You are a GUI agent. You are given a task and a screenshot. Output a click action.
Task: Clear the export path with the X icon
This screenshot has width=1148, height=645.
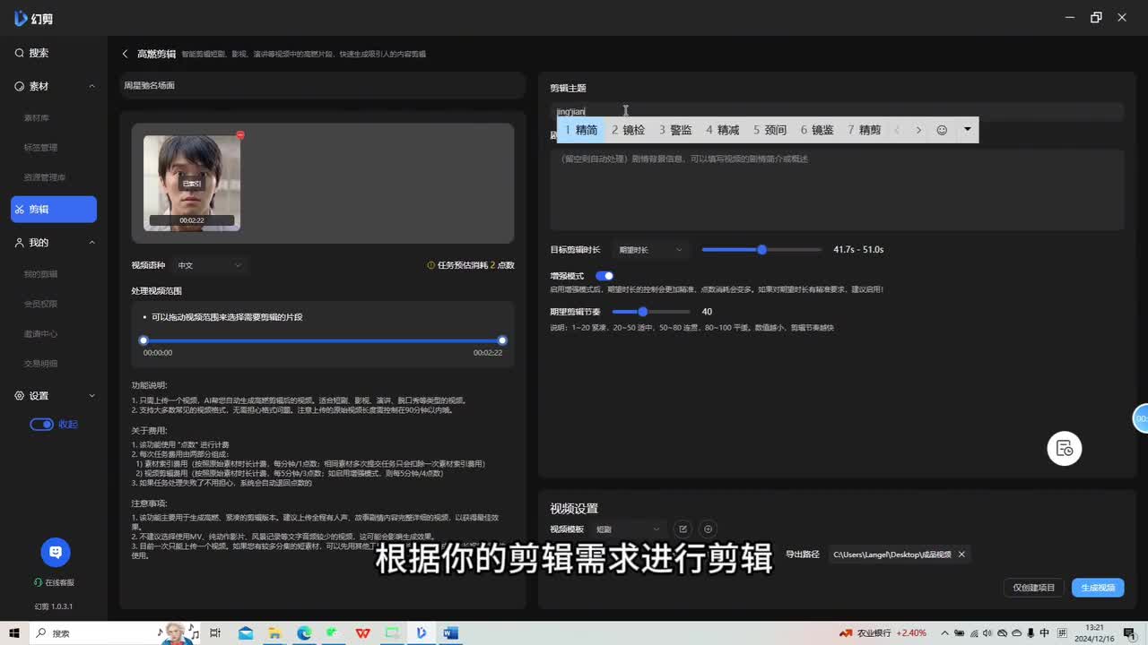point(961,555)
